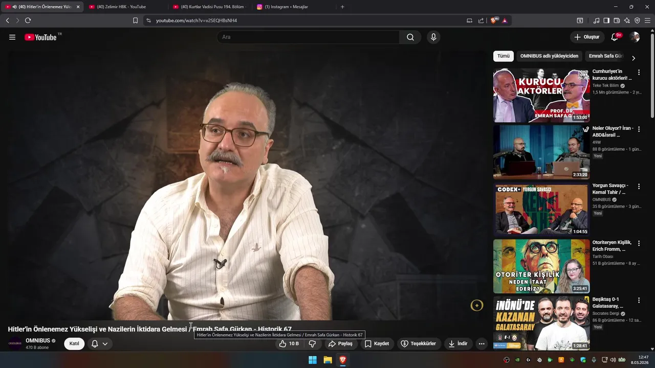Focus the YouTube Ara search field
The height and width of the screenshot is (368, 655).
[309, 37]
